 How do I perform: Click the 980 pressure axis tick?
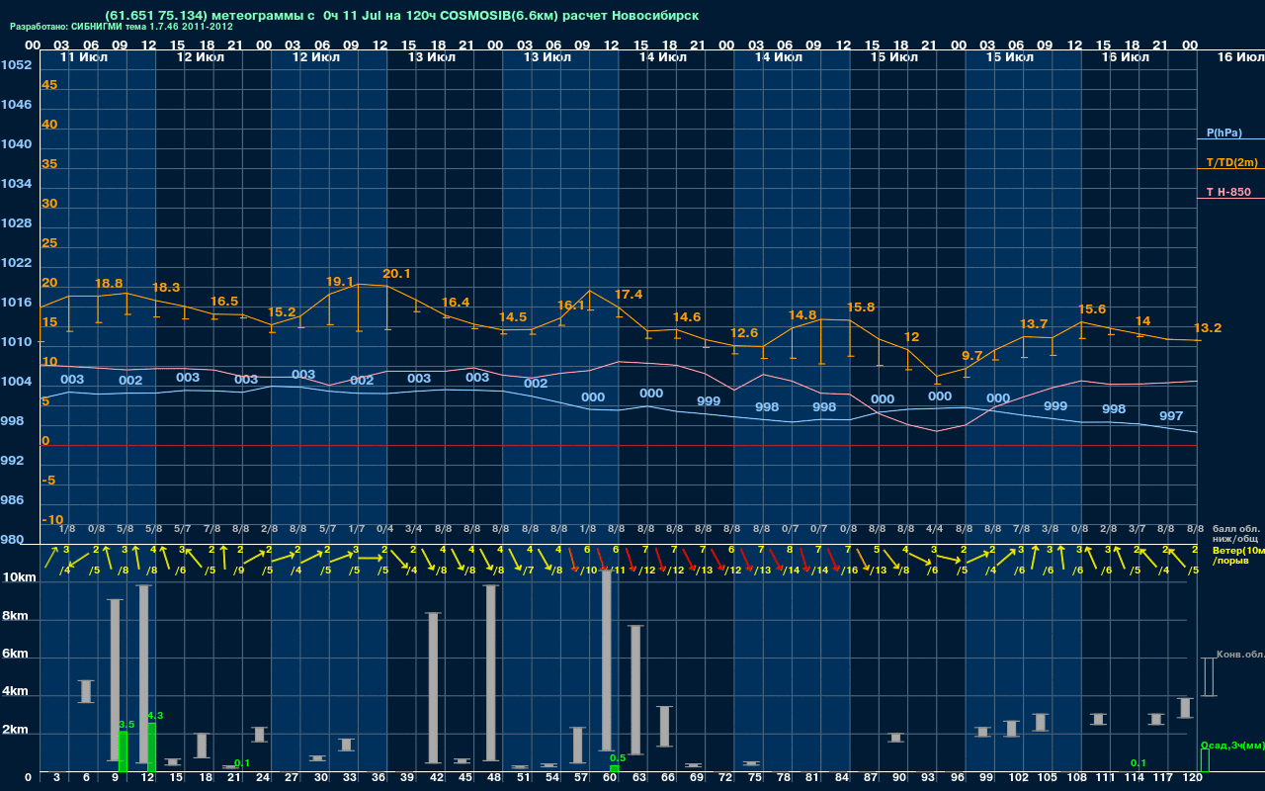point(12,540)
